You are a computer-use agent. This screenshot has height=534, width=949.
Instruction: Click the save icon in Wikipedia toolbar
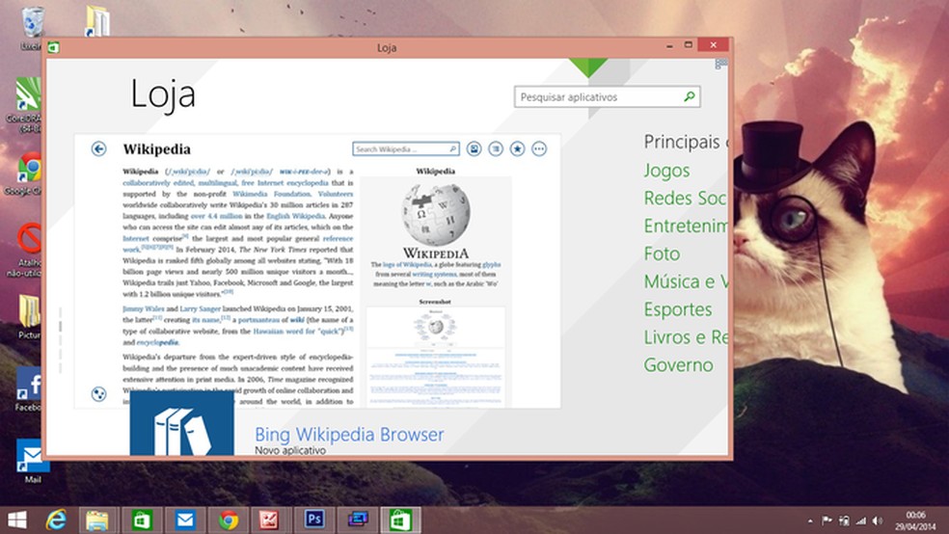coord(474,148)
